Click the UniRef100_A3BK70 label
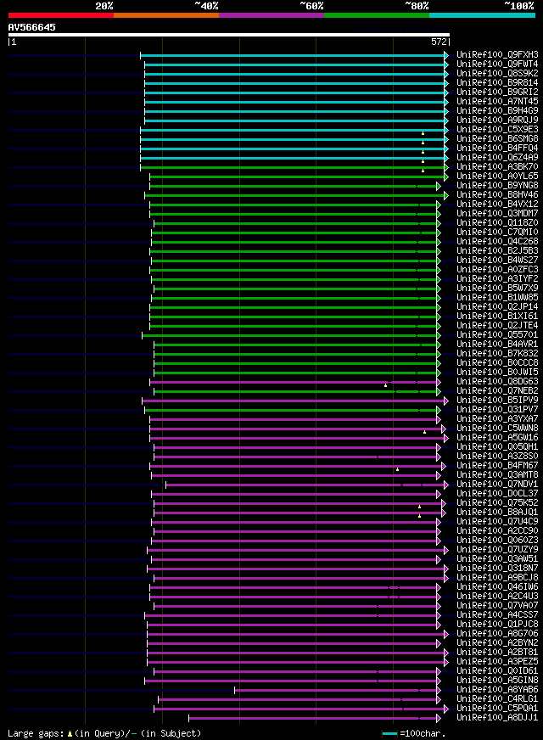Viewport: 543px width, 740px height. 497,166
